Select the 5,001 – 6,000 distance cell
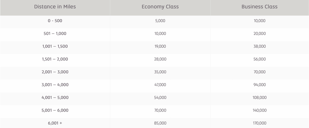 pyautogui.click(x=55, y=110)
